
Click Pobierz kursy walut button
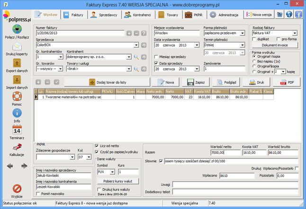click(118, 181)
